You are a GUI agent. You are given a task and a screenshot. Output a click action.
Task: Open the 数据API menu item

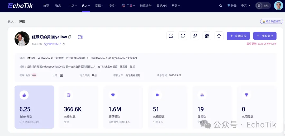(x=161, y=6)
